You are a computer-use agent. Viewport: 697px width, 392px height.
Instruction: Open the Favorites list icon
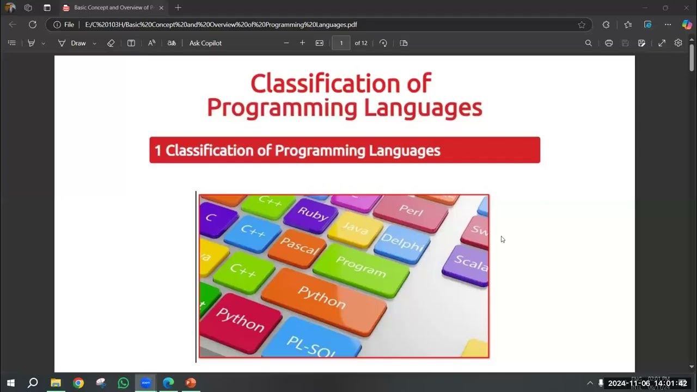tap(627, 24)
